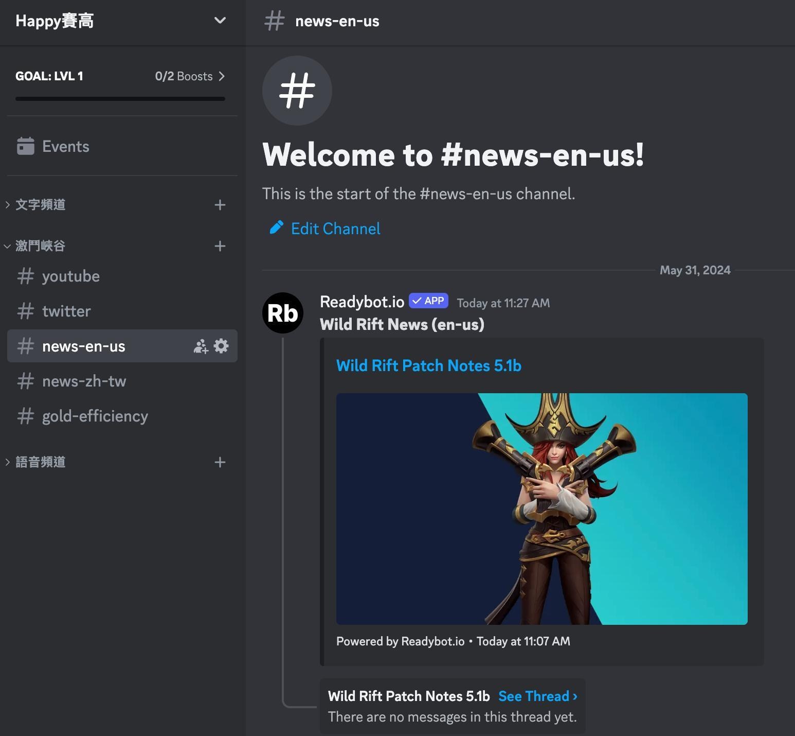This screenshot has height=736, width=795.
Task: Add a voice channel under 語音頻道
Action: tap(220, 462)
